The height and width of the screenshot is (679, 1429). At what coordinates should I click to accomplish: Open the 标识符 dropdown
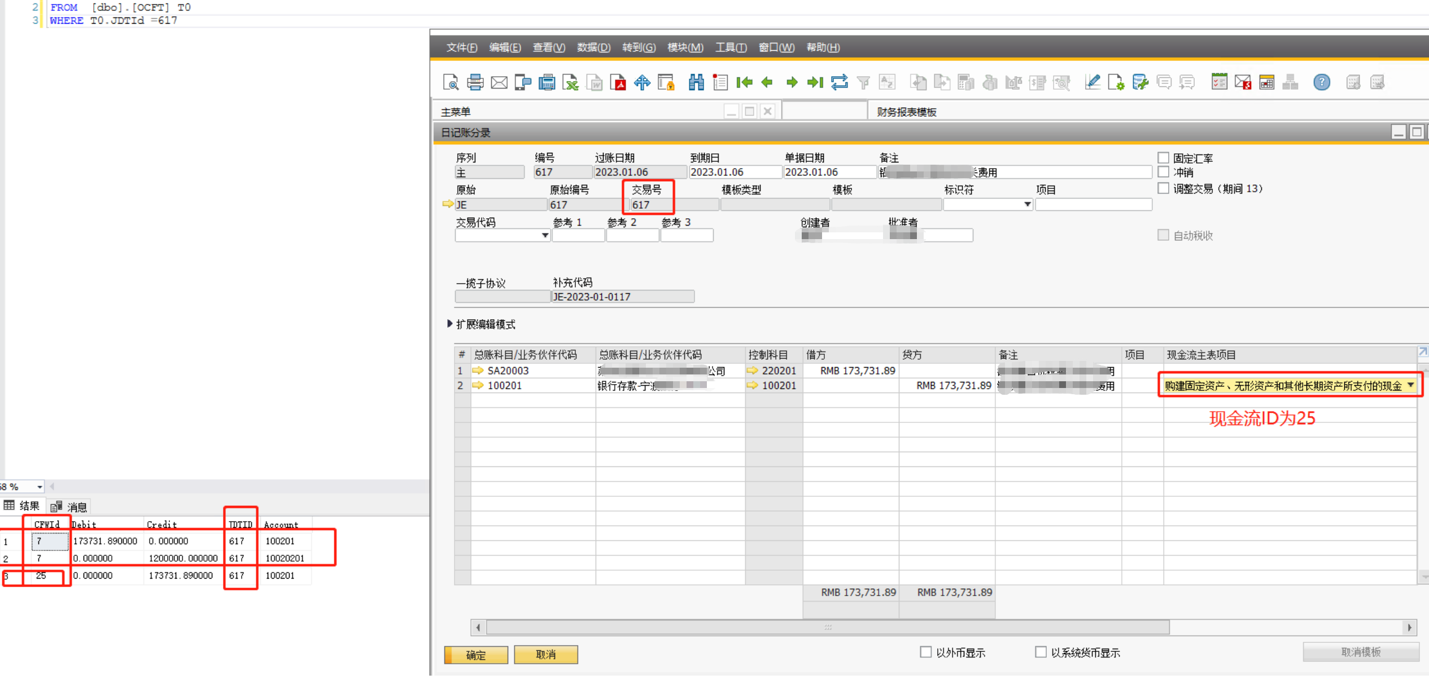coord(1027,205)
